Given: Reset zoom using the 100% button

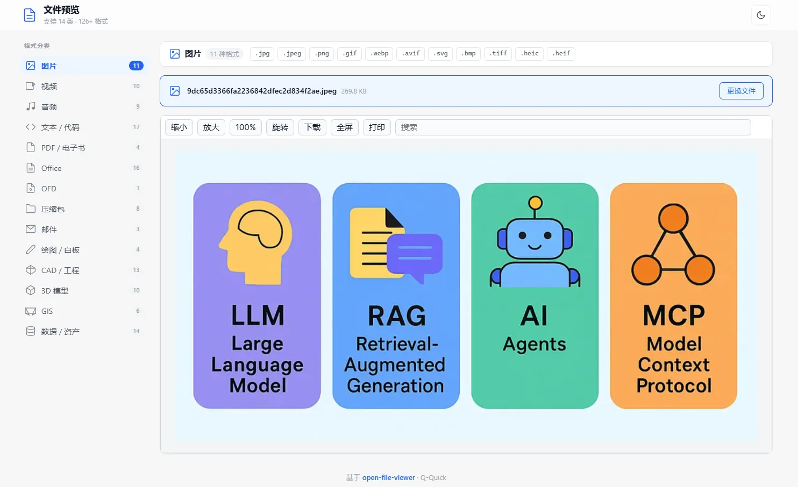Looking at the screenshot, I should click(246, 127).
